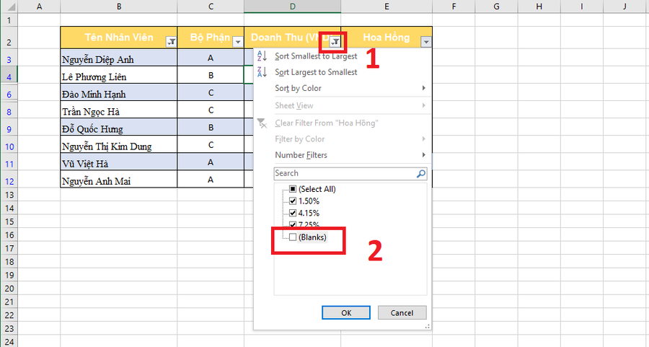Image resolution: width=649 pixels, height=347 pixels.
Task: Tick the (Blanks) checkbox
Action: click(293, 237)
